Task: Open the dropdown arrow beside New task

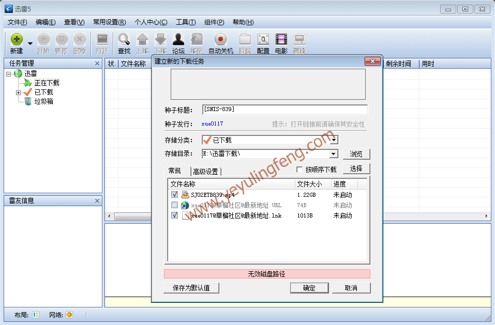Action: coord(31,43)
